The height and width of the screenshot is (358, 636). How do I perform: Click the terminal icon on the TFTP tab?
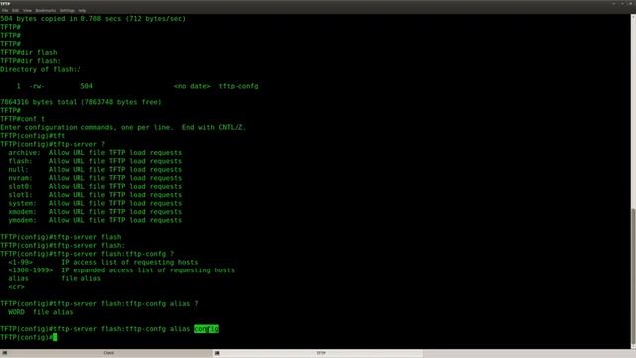[217, 353]
